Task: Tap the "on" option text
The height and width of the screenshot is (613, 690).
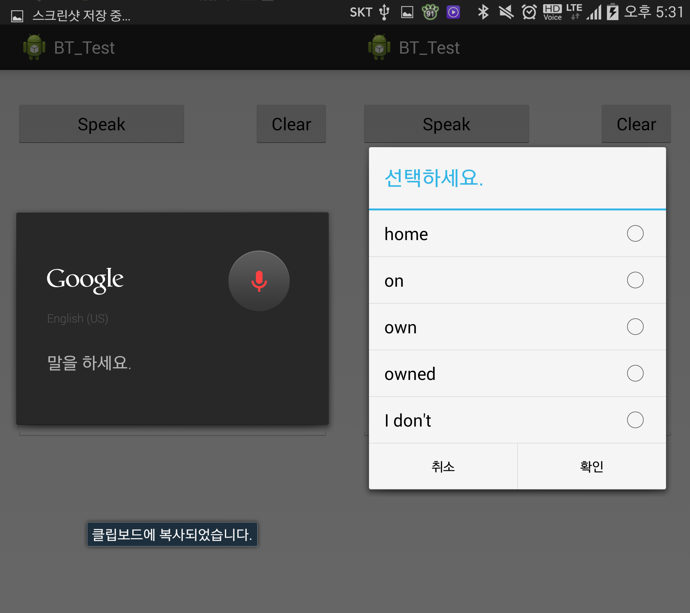Action: tap(394, 281)
